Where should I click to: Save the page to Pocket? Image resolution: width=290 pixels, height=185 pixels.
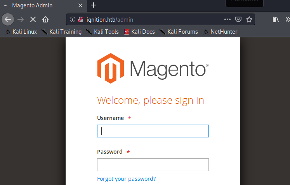click(x=239, y=19)
